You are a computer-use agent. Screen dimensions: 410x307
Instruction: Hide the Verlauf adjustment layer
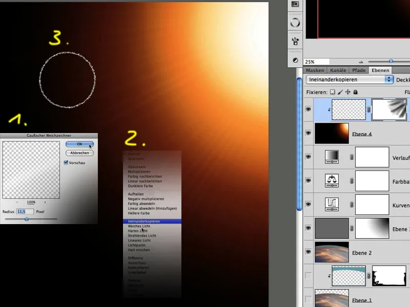[x=309, y=157]
